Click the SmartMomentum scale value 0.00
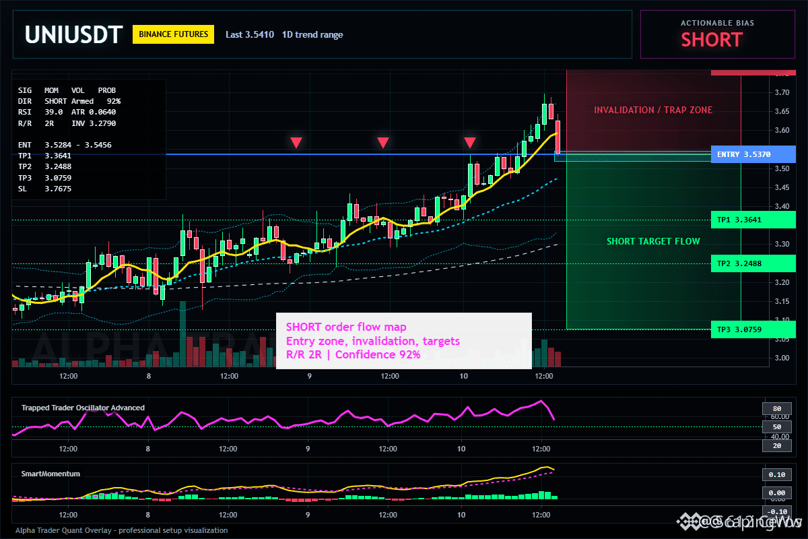The height and width of the screenshot is (539, 808). (776, 493)
